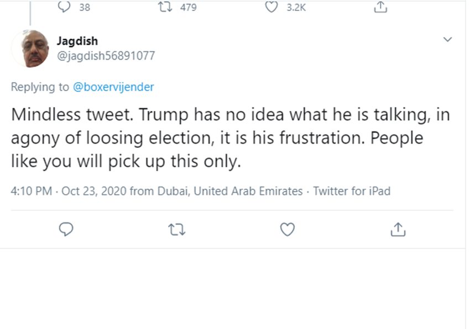Open Jagdish's profile picture
Screen dimensions: 470x329
point(31,49)
